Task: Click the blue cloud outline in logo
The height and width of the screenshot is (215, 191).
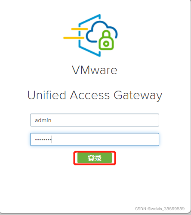Action: click(x=102, y=32)
